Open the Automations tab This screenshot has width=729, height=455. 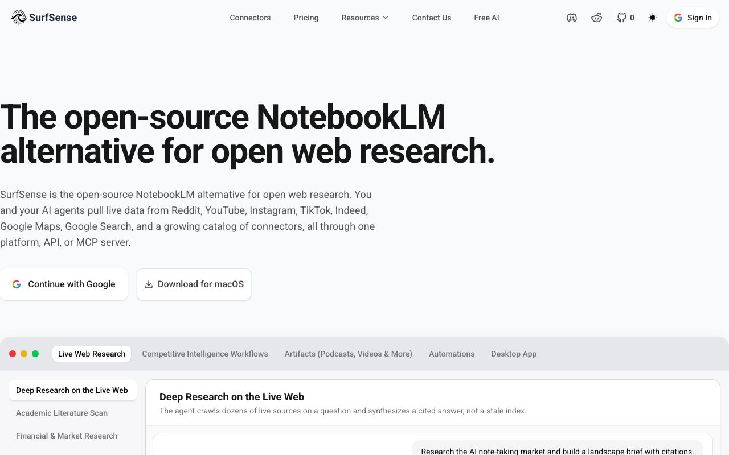452,354
